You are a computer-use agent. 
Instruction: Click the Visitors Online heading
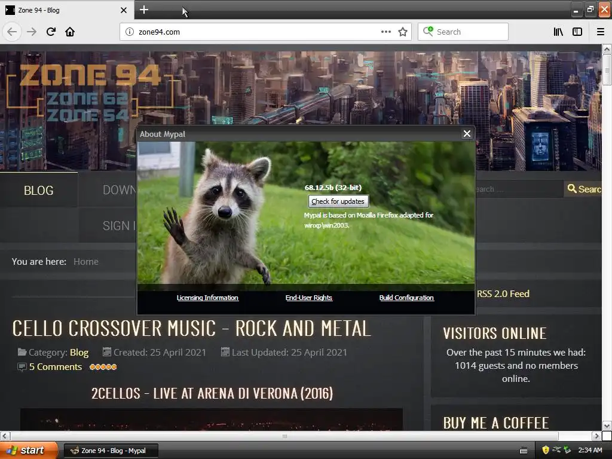click(494, 333)
